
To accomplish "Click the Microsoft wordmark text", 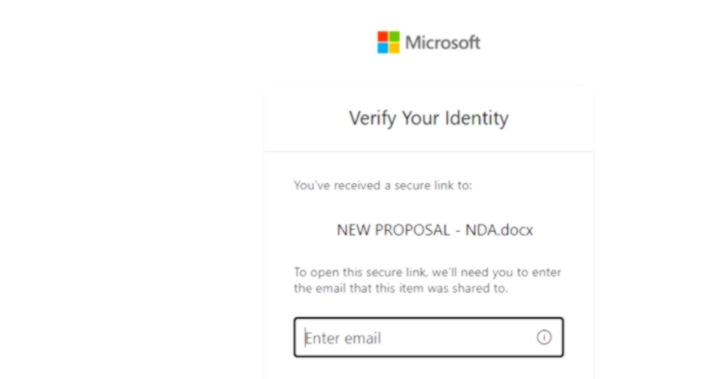I will click(x=443, y=43).
